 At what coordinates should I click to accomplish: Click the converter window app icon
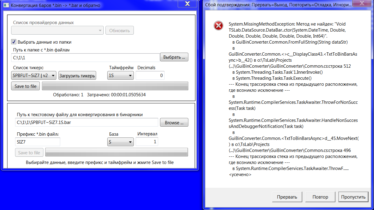pyautogui.click(x=6, y=5)
